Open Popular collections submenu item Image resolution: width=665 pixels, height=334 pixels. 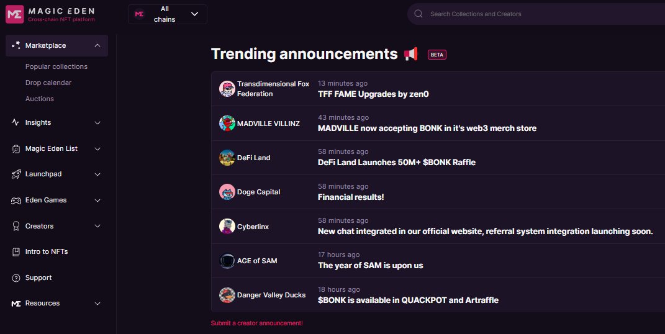click(x=57, y=66)
